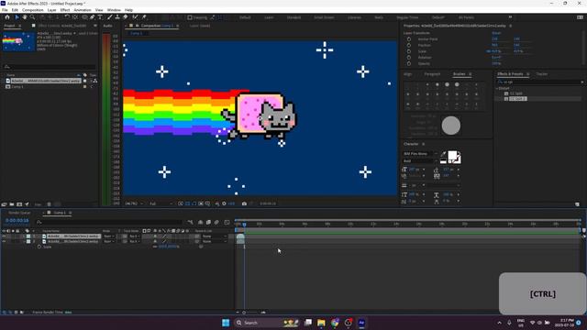
Task: Select the Brush tool in the toolbar
Action: [110, 17]
